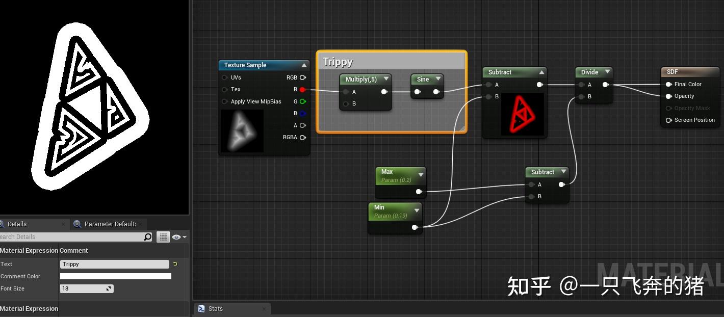Click the Opacity pin on SDF node

(668, 96)
